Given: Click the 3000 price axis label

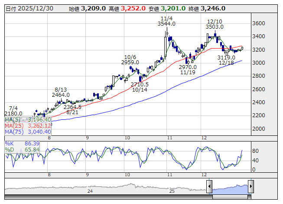Looking at the screenshot, I should 258,63.
